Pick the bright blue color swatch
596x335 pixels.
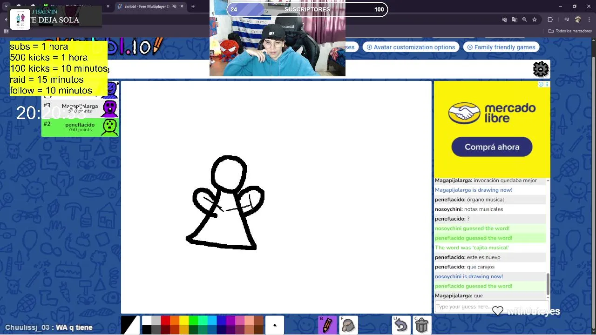coord(221,321)
